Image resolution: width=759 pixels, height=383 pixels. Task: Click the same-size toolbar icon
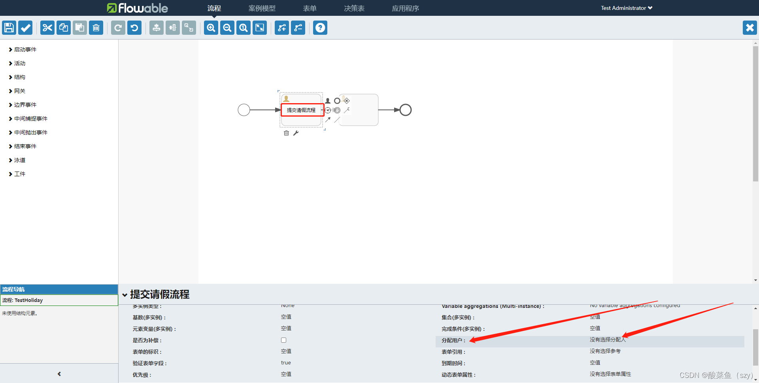189,28
